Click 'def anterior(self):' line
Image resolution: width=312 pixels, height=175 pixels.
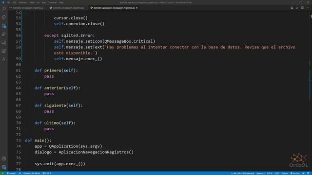(x=58, y=88)
